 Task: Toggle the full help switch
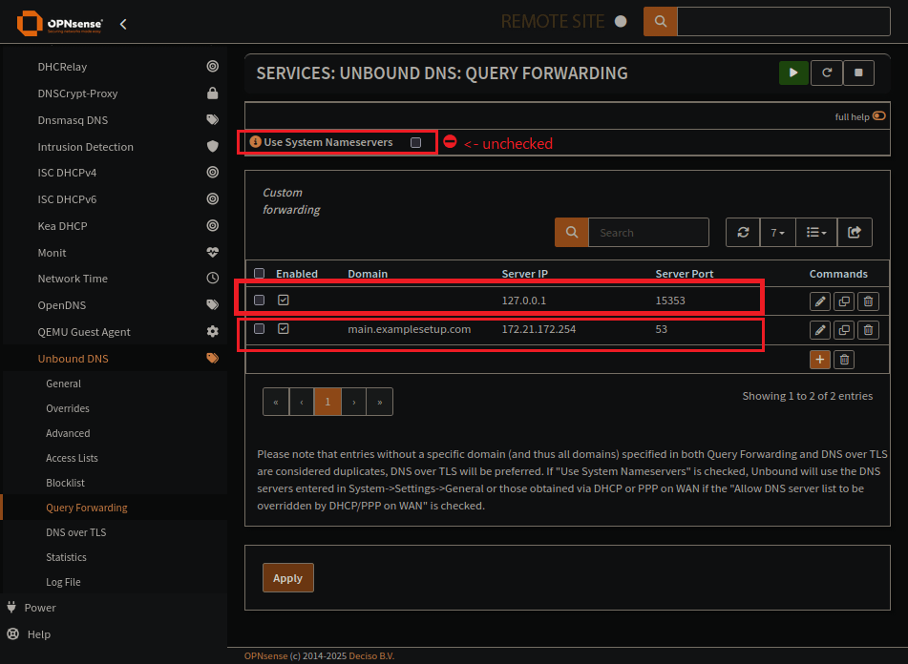pos(879,115)
